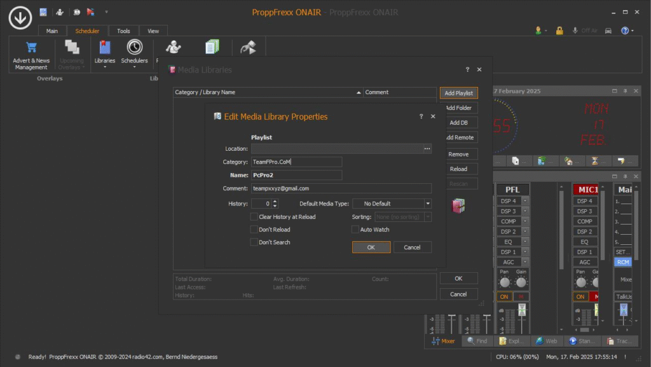Click OK in Edit Media Library Properties
The image size is (651, 367).
tap(371, 247)
